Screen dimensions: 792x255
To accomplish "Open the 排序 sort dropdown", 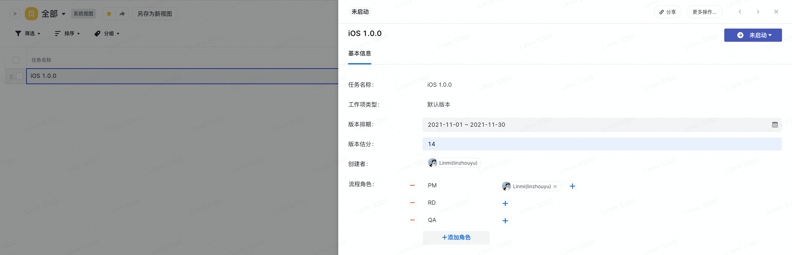I will [x=67, y=33].
